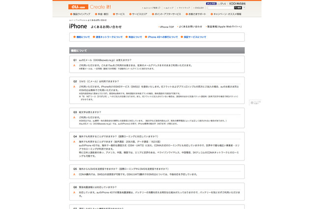The height and width of the screenshot is (209, 314).
Task: Jump to 料金について anchor link
Action: (x=134, y=37)
